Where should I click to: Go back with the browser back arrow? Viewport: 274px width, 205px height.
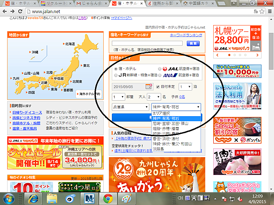point(5,11)
